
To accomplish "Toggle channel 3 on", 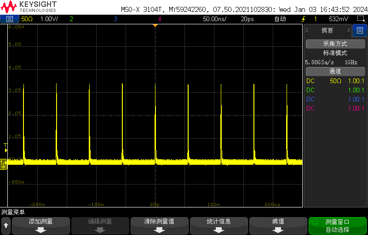I will pyautogui.click(x=115, y=19).
